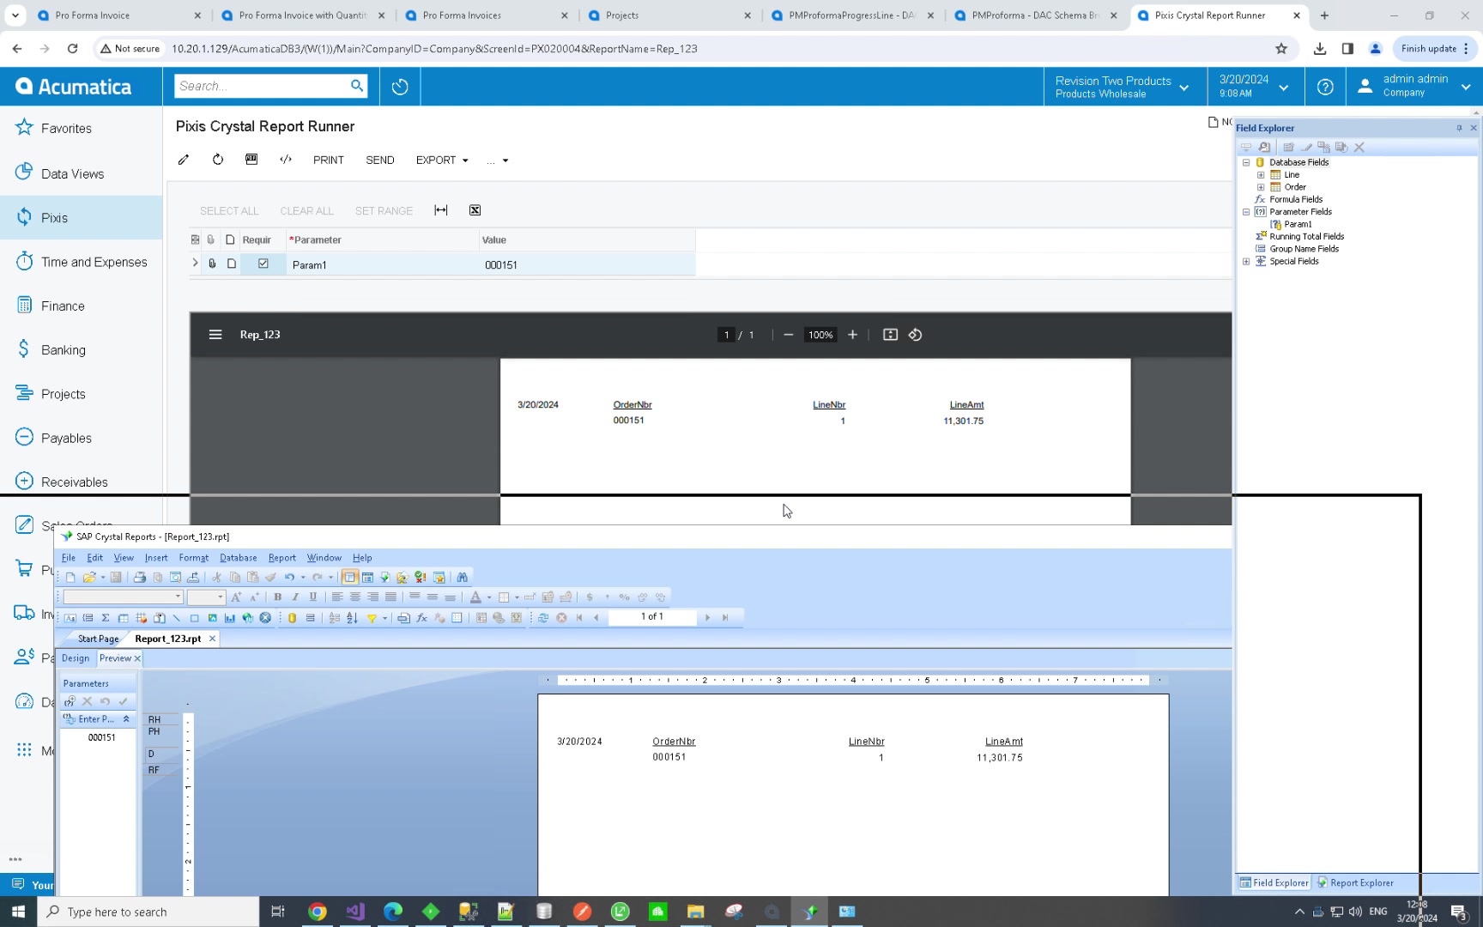
Task: Open the Revision Two Products company selector
Action: 1121,87
